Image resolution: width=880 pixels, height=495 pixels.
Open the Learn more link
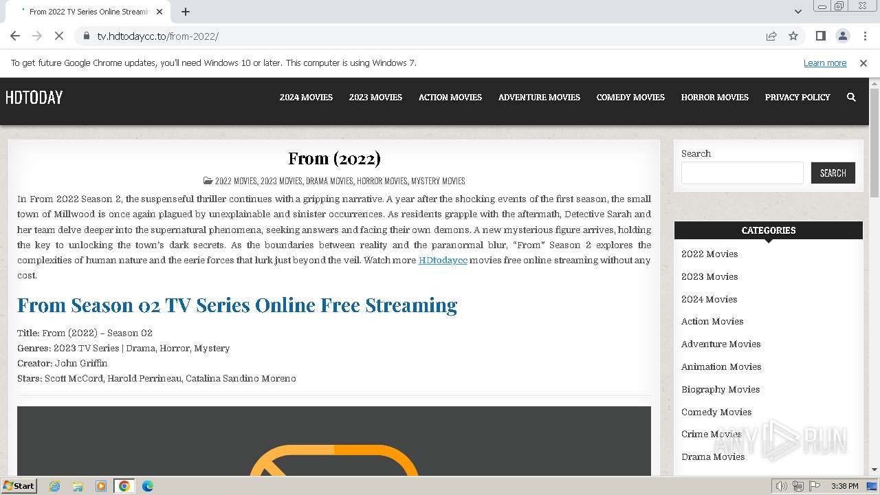pos(825,63)
